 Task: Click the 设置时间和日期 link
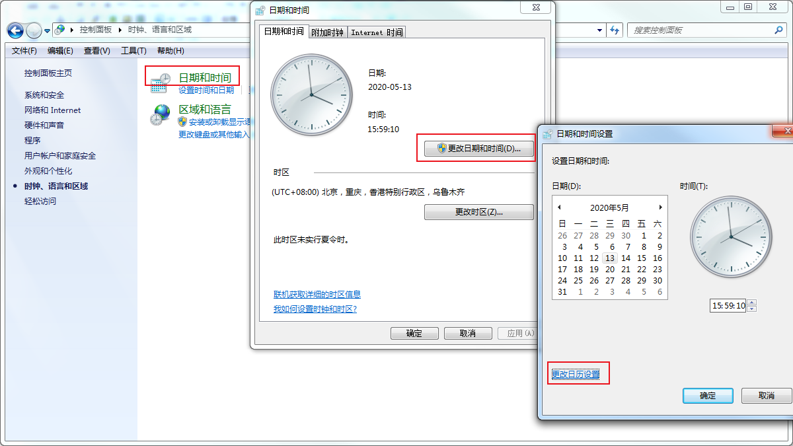(x=206, y=91)
